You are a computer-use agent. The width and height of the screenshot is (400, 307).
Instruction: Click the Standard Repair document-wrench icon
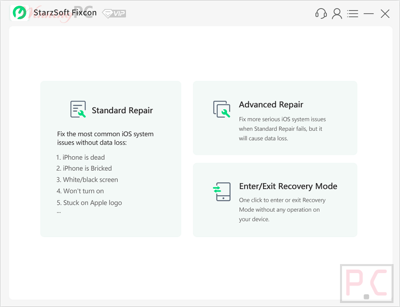tap(78, 109)
